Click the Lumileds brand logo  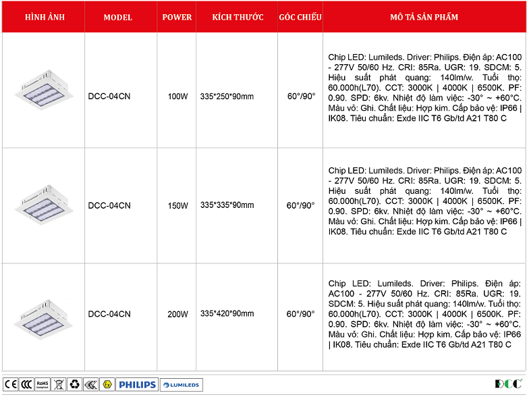pos(181,384)
